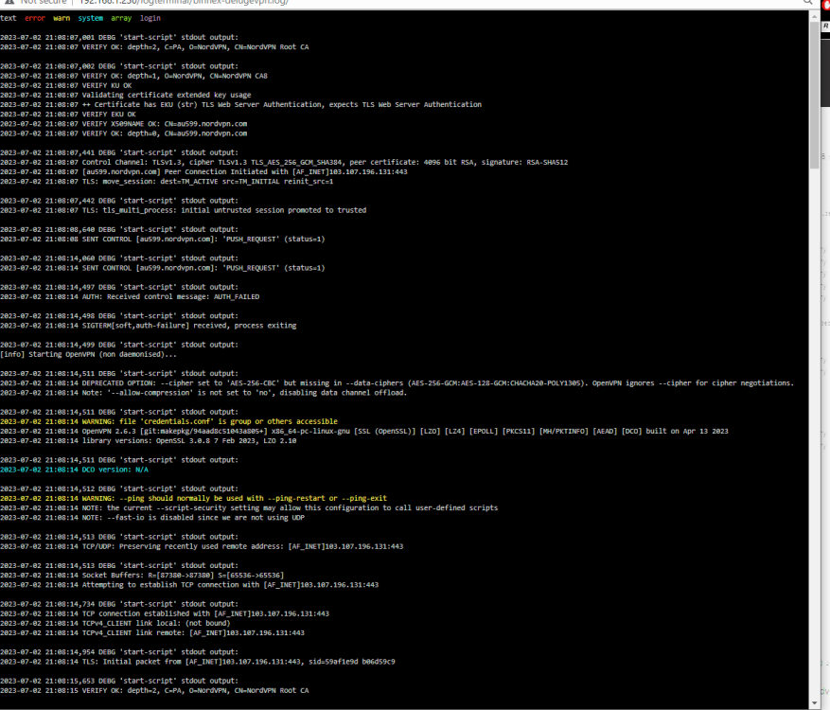The image size is (830, 710).
Task: Click the 'VERIFY OK: depth=0, CN=au599.nordvpn.com' line
Action: [x=123, y=133]
